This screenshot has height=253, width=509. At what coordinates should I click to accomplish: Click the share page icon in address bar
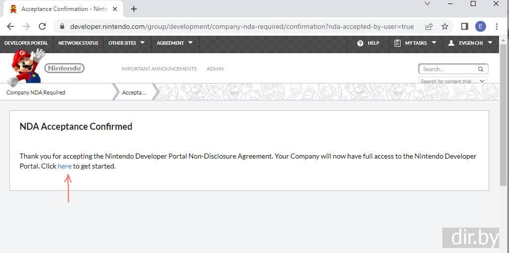coord(429,27)
